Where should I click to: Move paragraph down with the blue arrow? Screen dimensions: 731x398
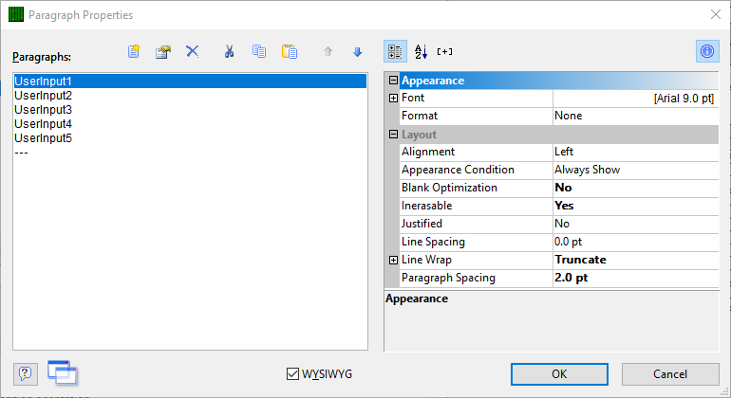click(358, 52)
